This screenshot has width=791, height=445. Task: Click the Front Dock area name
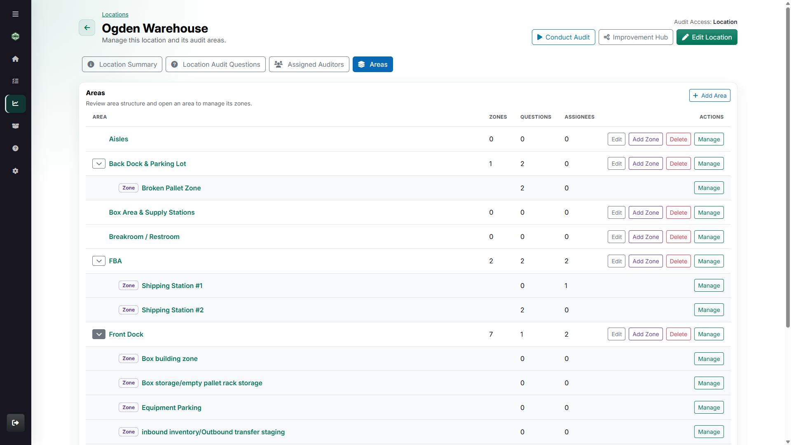coord(126,334)
